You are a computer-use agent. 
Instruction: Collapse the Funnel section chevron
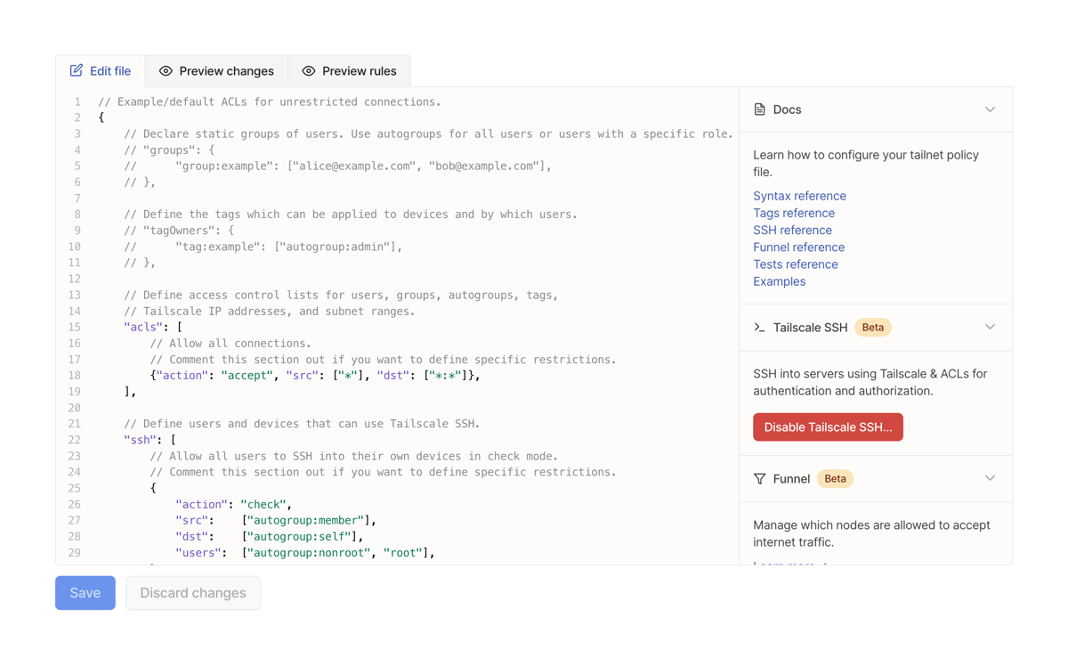pyautogui.click(x=990, y=478)
